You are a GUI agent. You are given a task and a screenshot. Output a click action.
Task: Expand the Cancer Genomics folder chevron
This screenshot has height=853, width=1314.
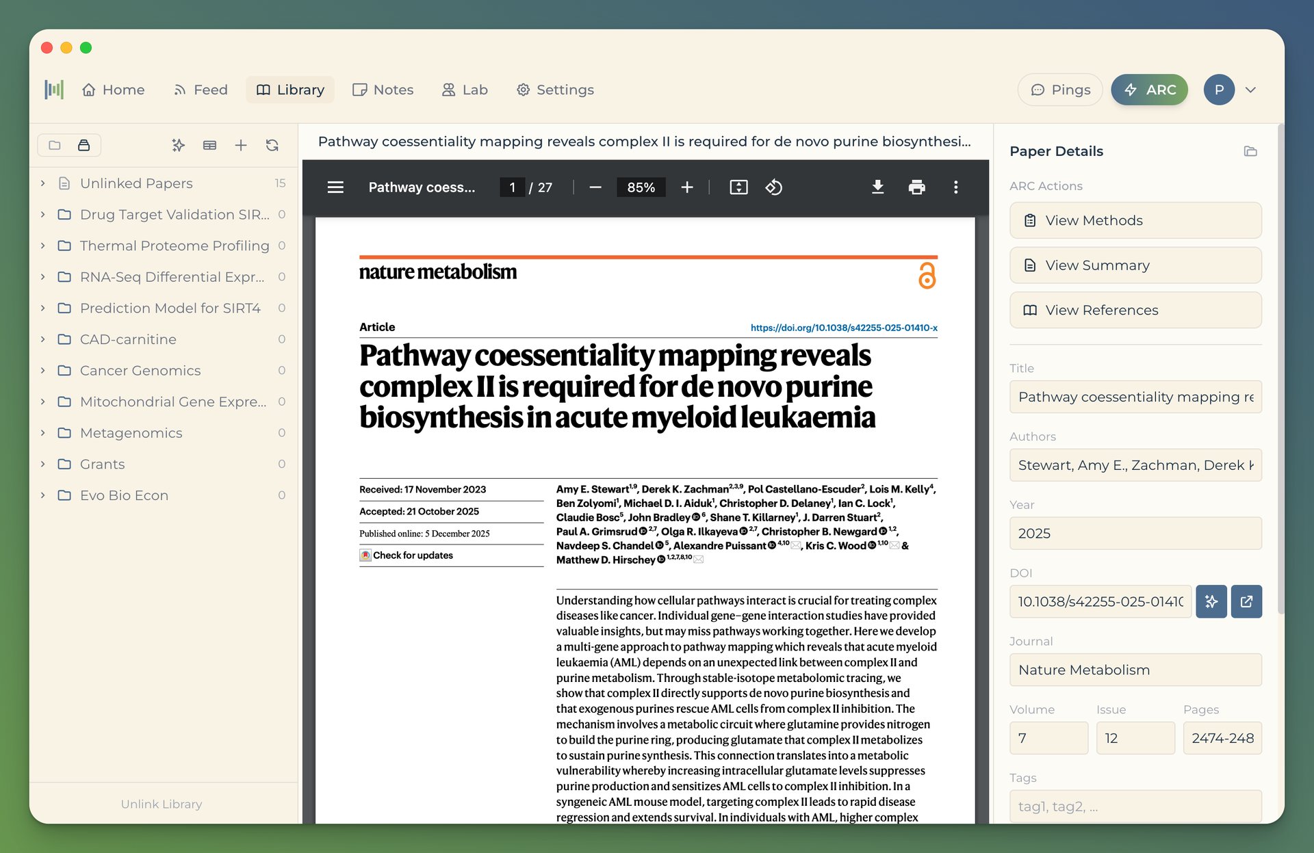pyautogui.click(x=42, y=370)
